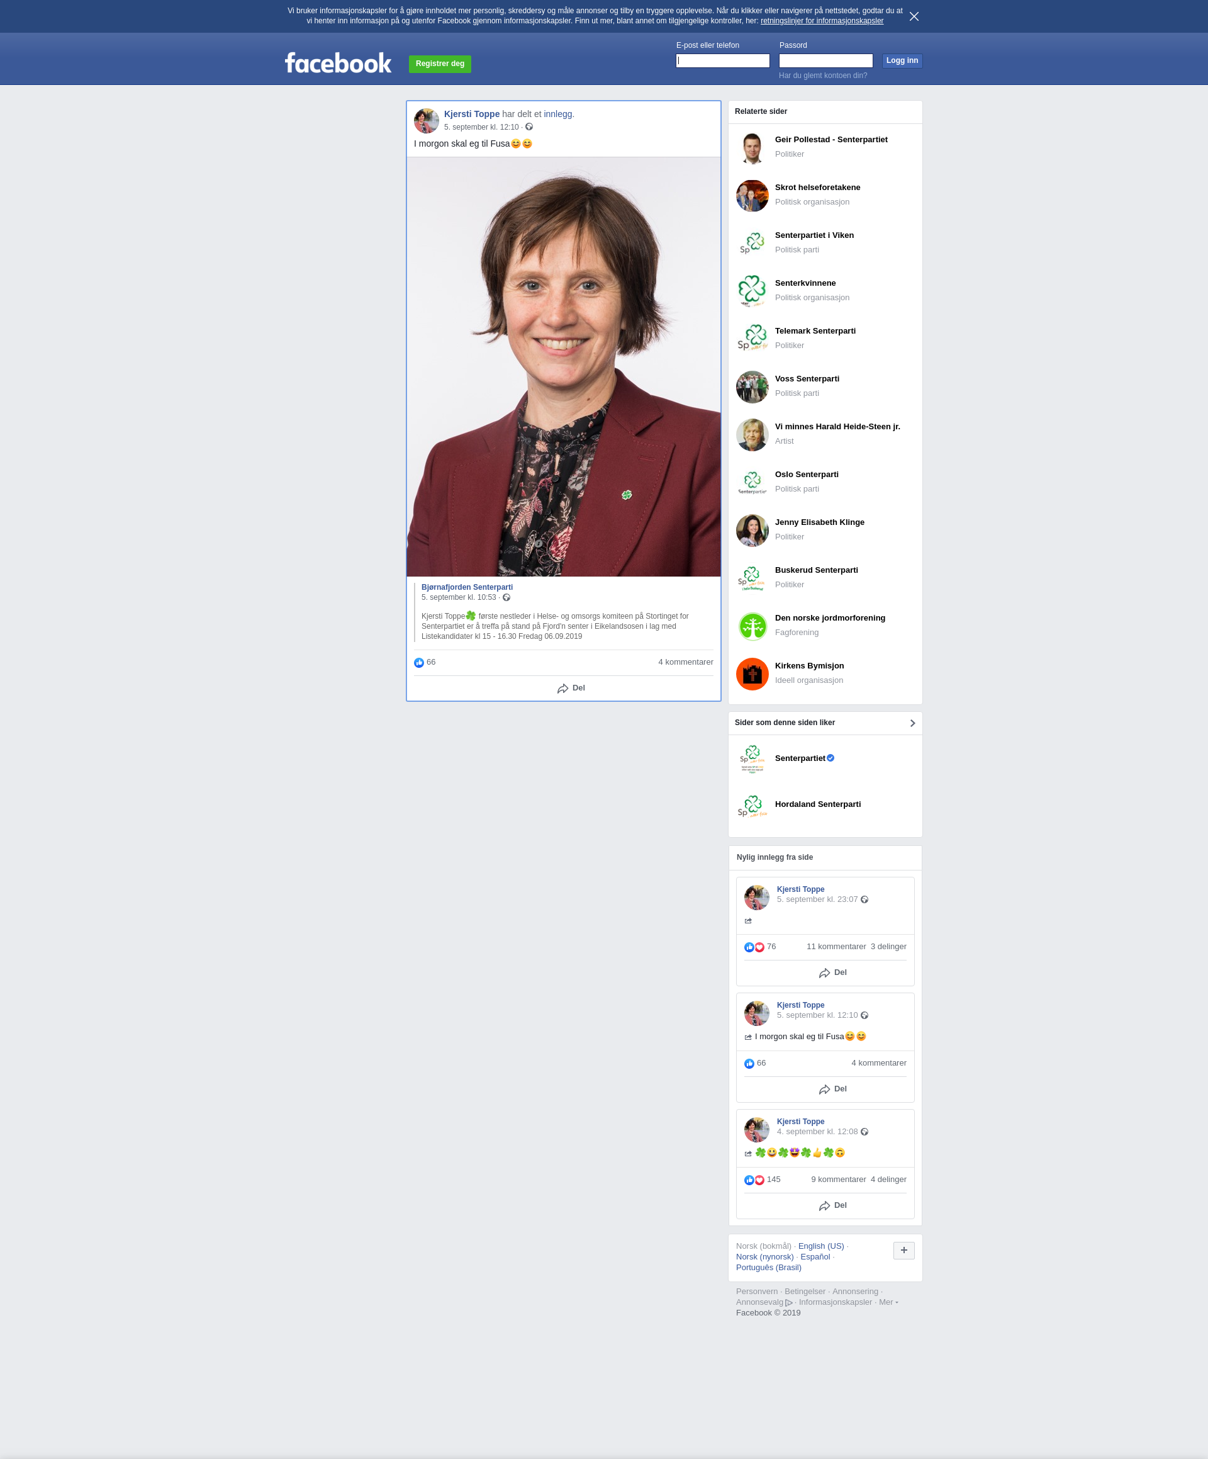Viewport: 1208px width, 1459px height.
Task: Open Kirkens Bymisjon orange logo
Action: tap(752, 674)
